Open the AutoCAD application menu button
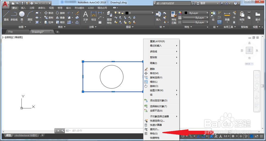 (x=6, y=5)
